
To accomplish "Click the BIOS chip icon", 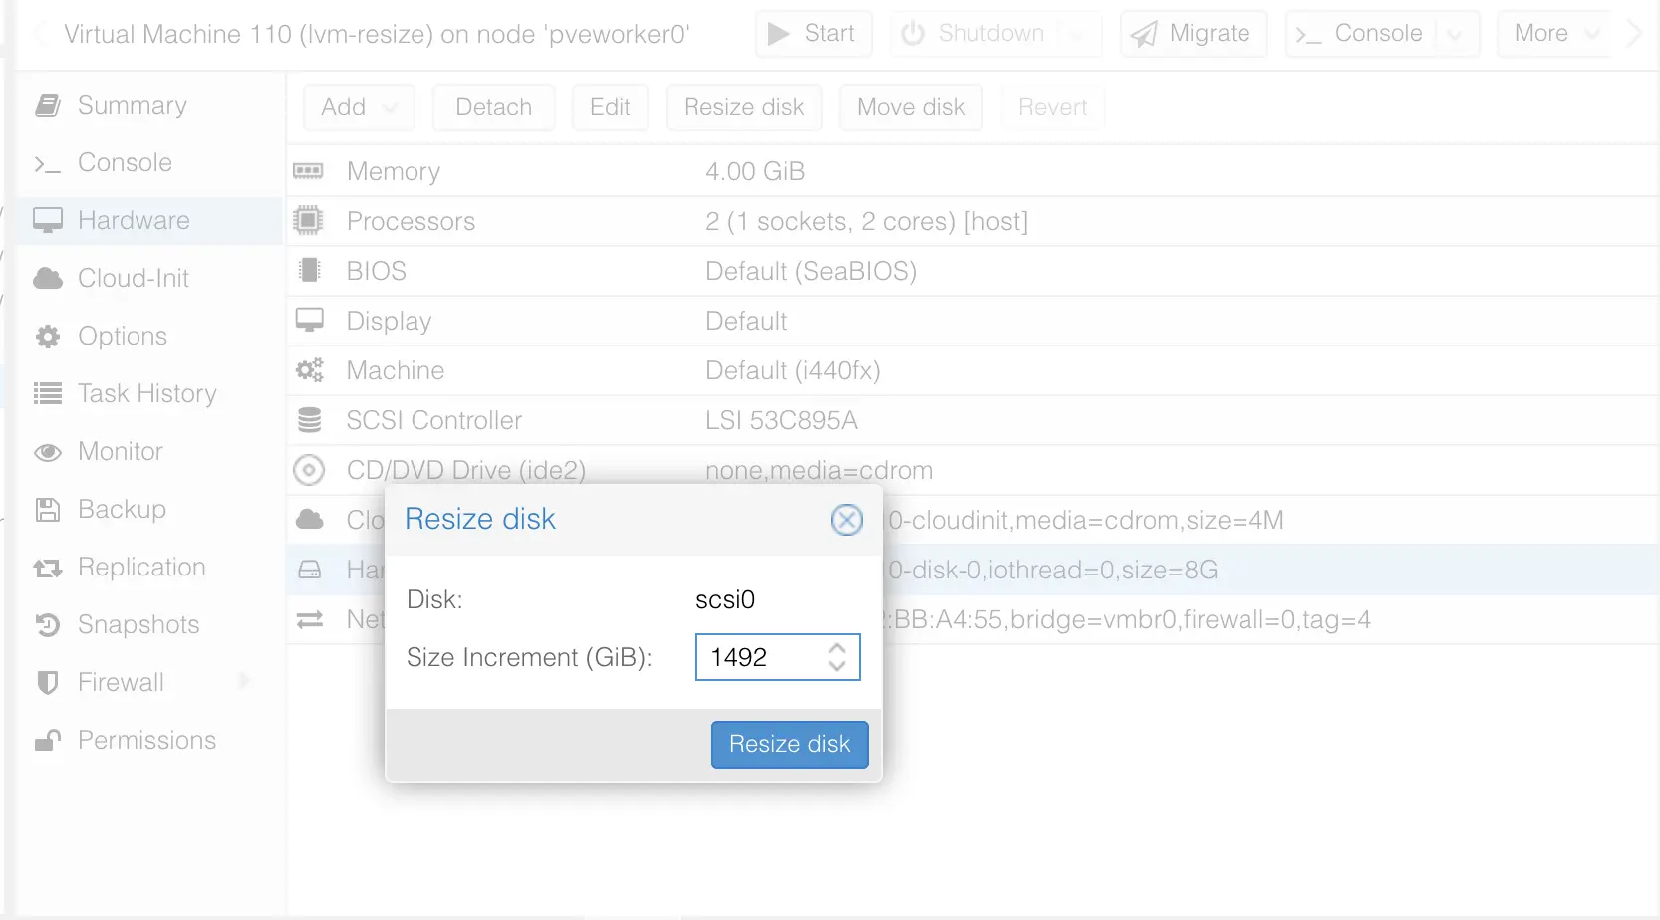I will 310,271.
